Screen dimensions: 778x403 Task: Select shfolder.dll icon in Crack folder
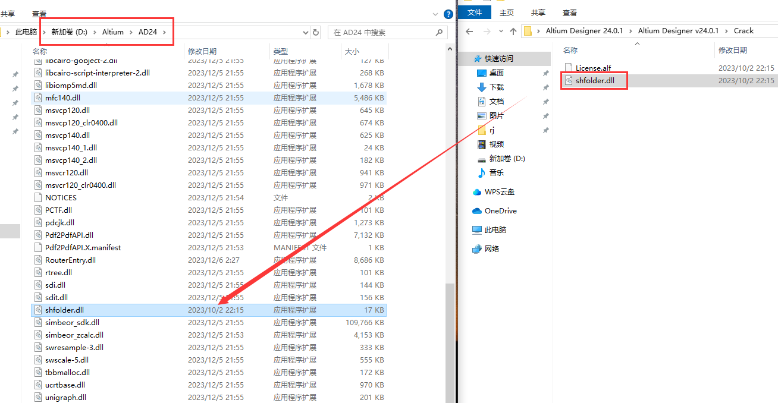(568, 80)
